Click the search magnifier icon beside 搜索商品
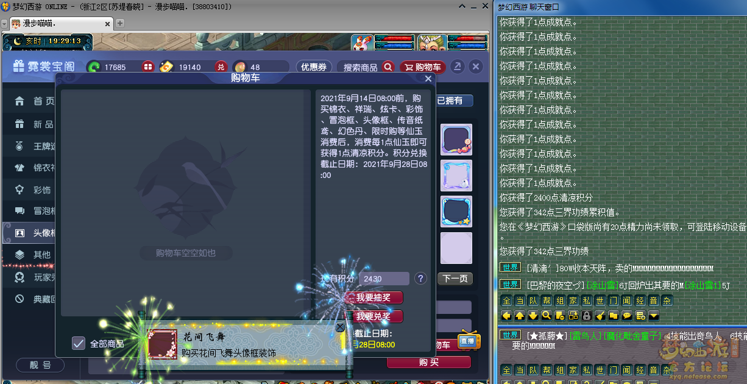The image size is (747, 384). (388, 67)
